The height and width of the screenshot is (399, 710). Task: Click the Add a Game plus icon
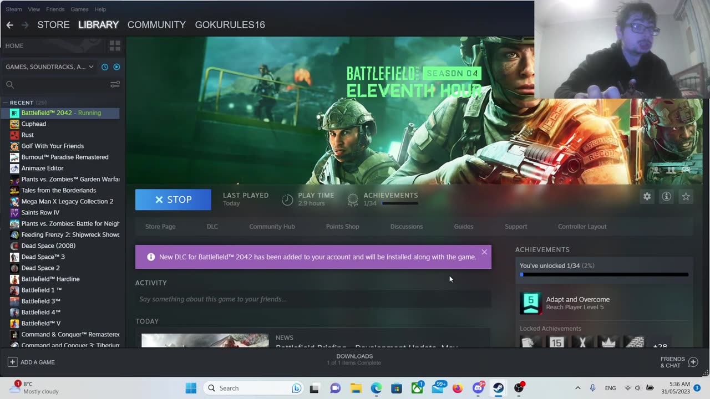pyautogui.click(x=12, y=362)
